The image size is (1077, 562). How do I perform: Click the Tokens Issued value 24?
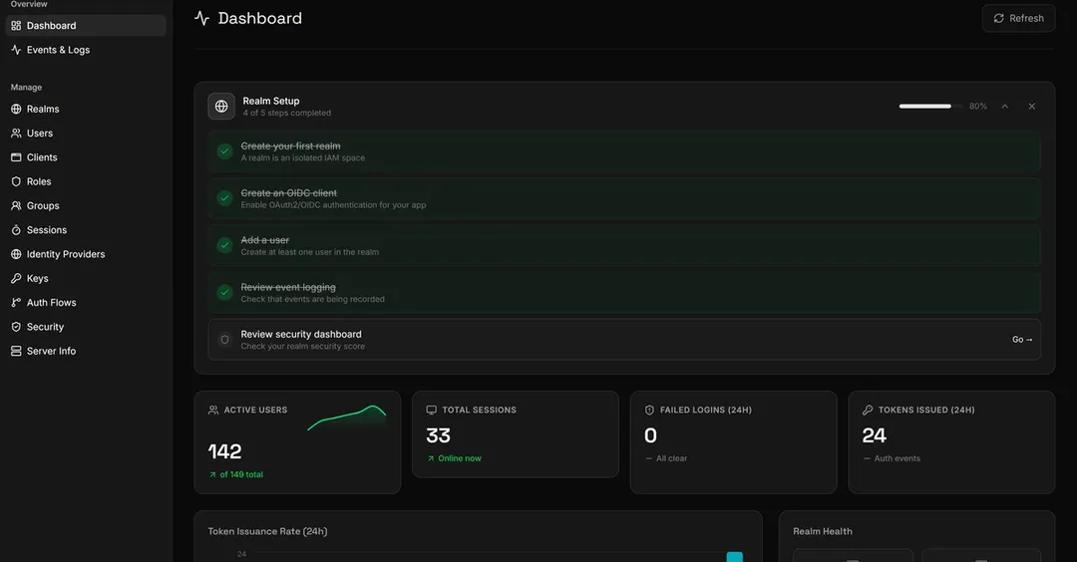click(875, 435)
